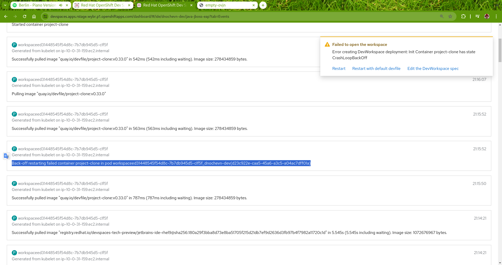Click Restart with default devfile

[x=376, y=69]
